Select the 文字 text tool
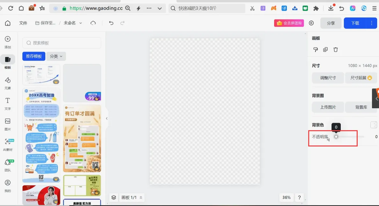This screenshot has height=206, width=379. (8, 104)
